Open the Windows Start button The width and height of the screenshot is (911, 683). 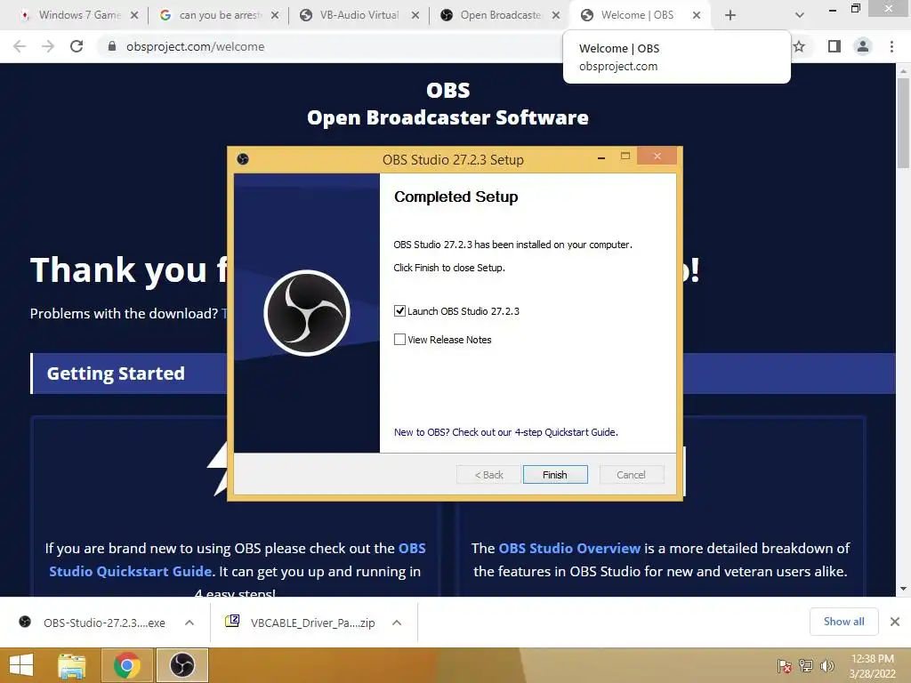coord(21,665)
